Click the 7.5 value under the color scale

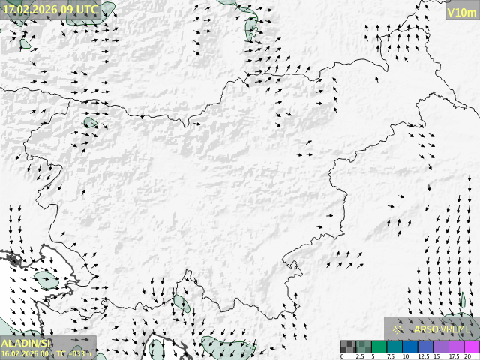(x=391, y=356)
